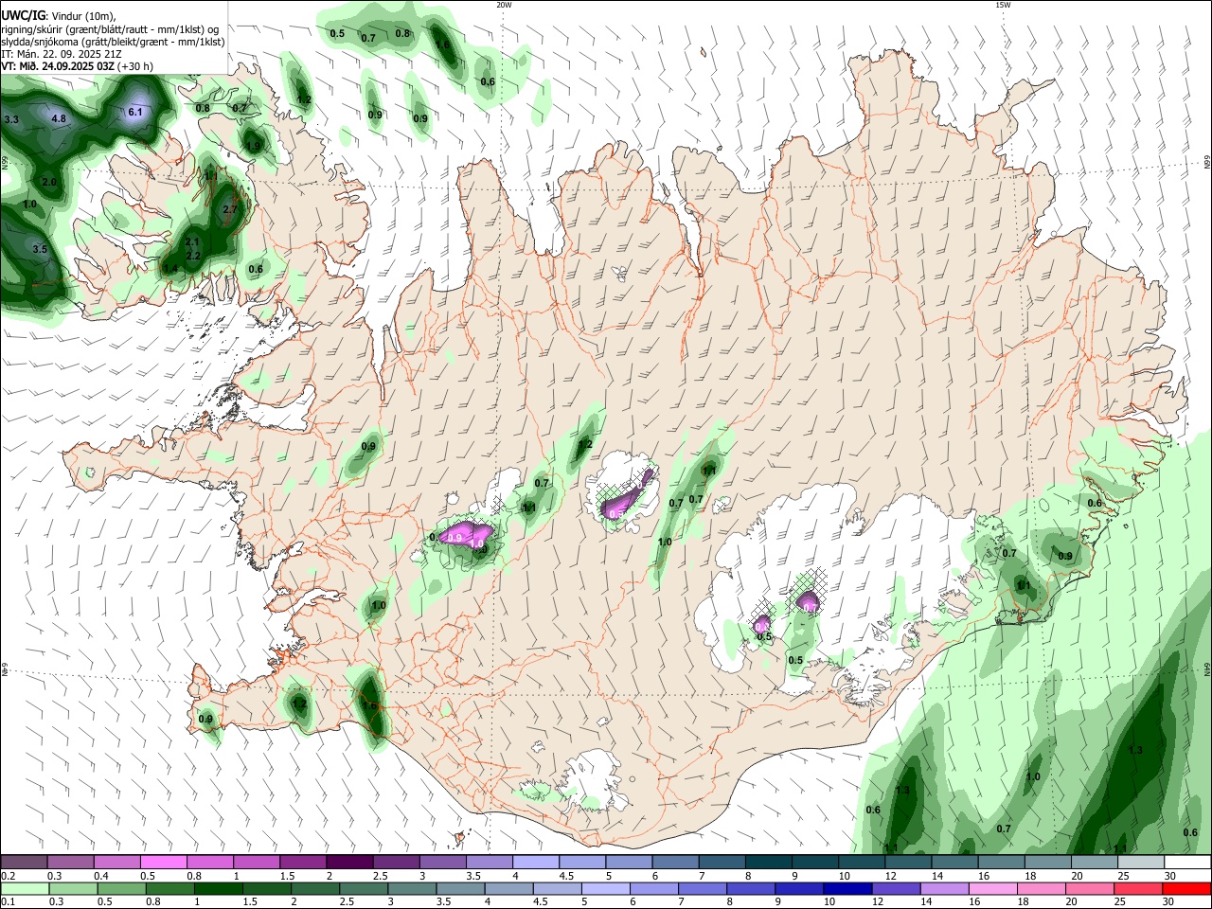1212x909 pixels.
Task: Click the title text 'UWC/IG: Vindur (10m)'
Action: coord(58,15)
